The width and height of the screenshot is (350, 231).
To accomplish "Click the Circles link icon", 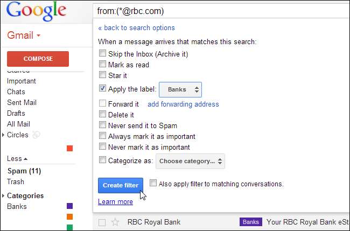I will pyautogui.click(x=36, y=135).
